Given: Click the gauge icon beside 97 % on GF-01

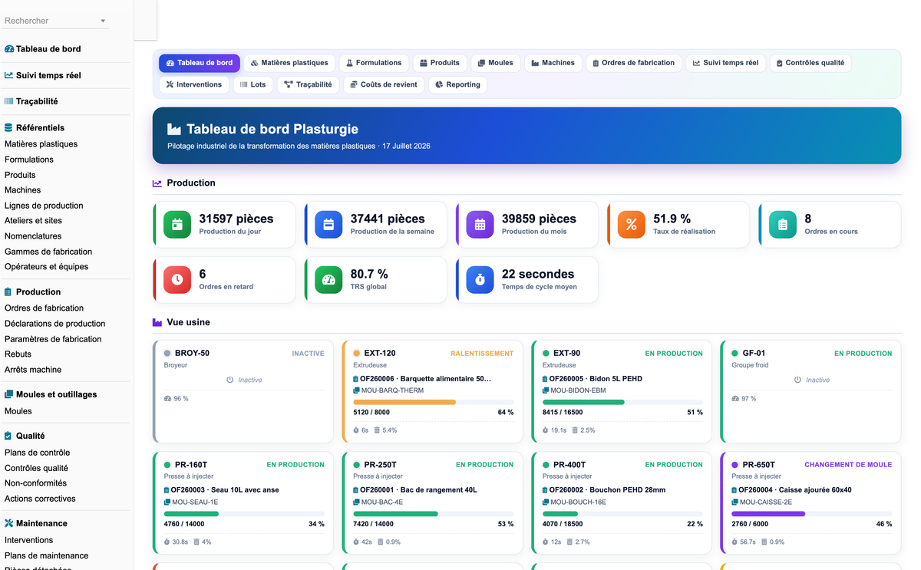Looking at the screenshot, I should pos(735,399).
